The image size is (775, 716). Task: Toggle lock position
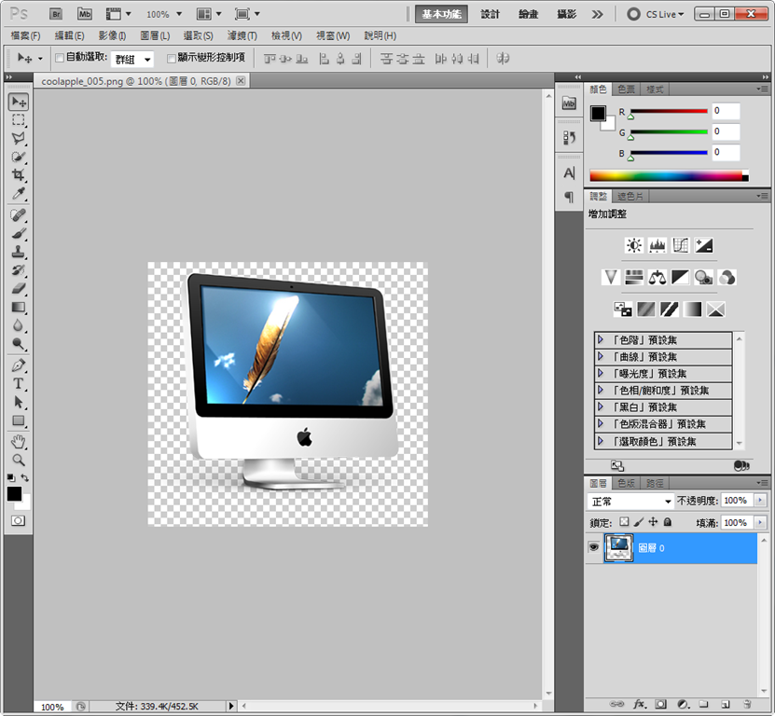tap(653, 522)
